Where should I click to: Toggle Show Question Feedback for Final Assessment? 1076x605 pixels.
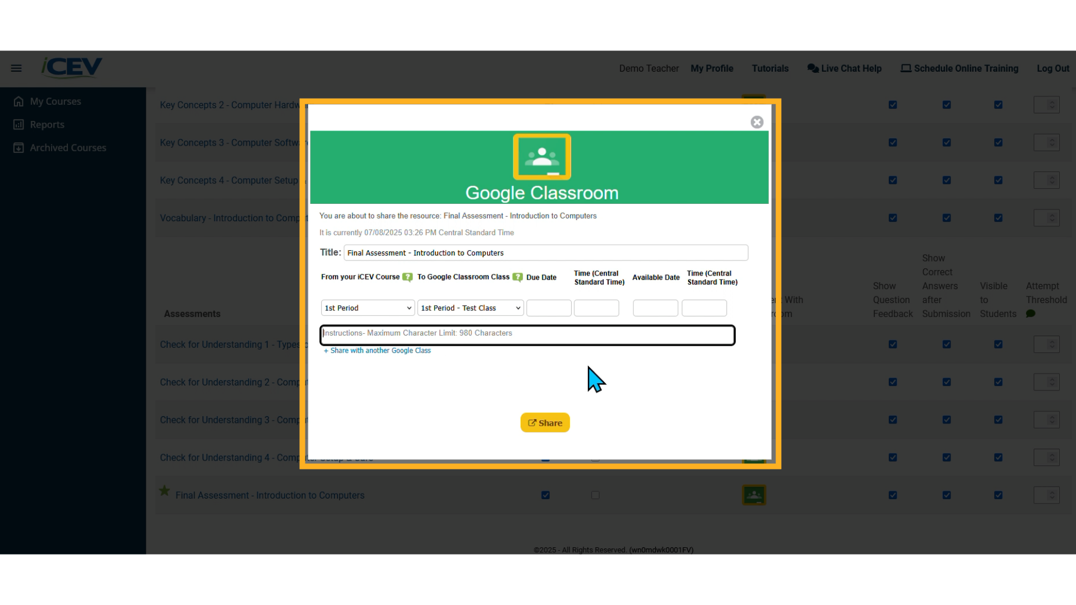893,495
